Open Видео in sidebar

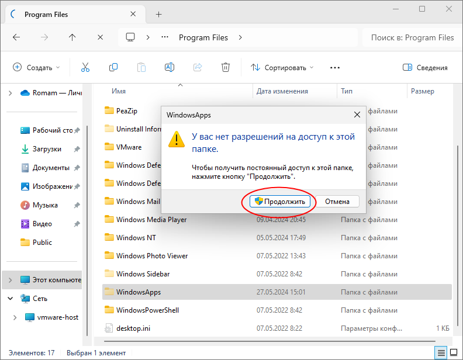point(36,224)
